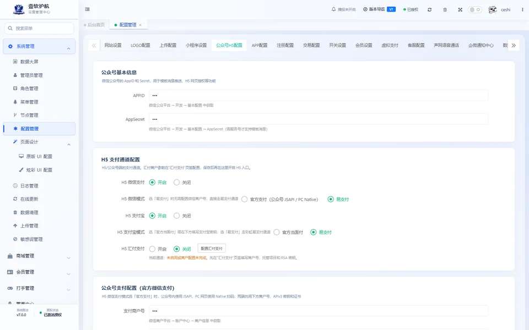
Task: Click the 角色管理 menu icon
Action: point(15,88)
